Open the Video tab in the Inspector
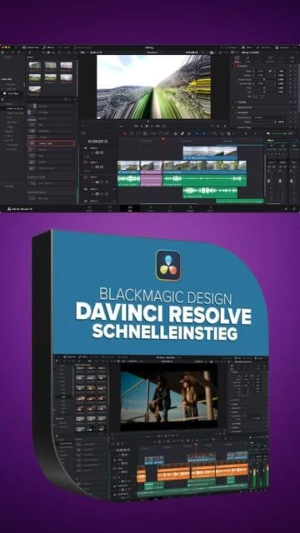The height and width of the screenshot is (533, 300). pos(237,59)
